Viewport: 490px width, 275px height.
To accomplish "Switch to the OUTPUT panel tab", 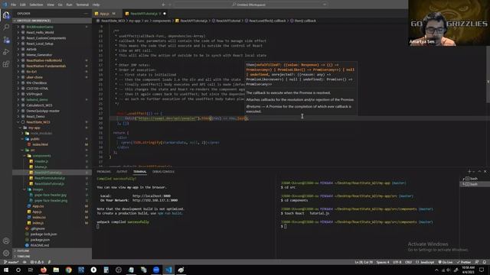I will [x=122, y=172].
